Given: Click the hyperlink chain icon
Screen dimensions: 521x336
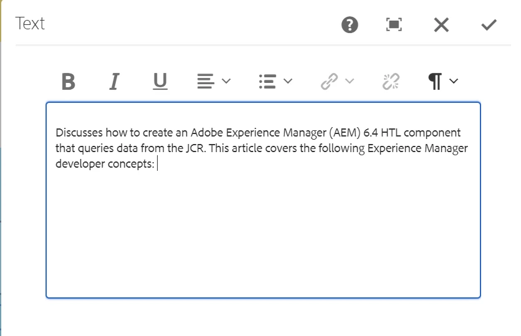Looking at the screenshot, I should pos(329,82).
